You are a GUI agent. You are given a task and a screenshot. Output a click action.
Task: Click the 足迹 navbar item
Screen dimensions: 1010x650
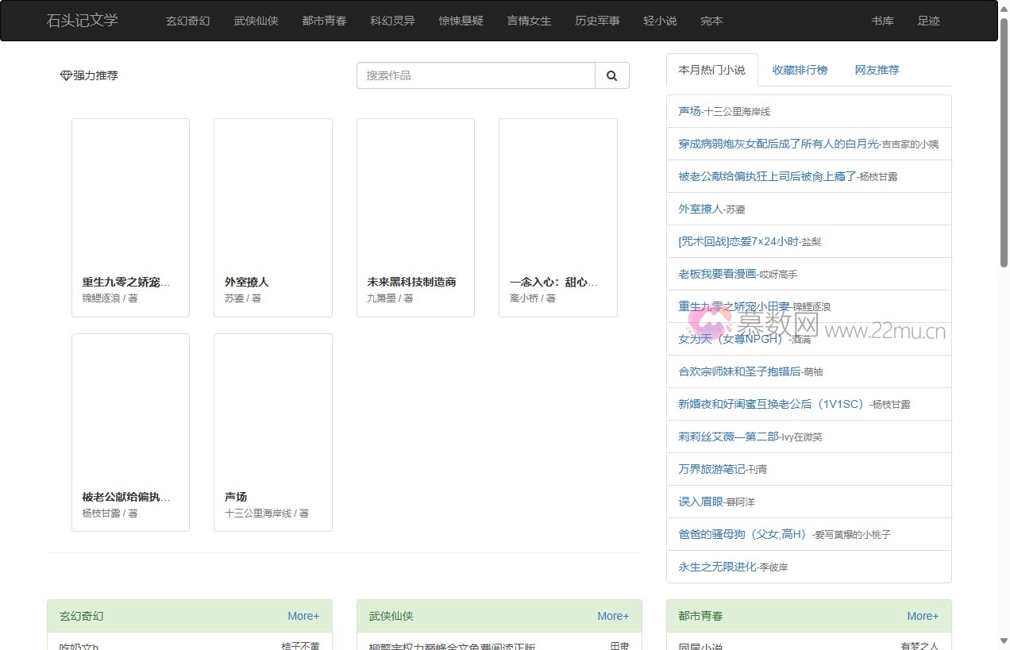(928, 21)
